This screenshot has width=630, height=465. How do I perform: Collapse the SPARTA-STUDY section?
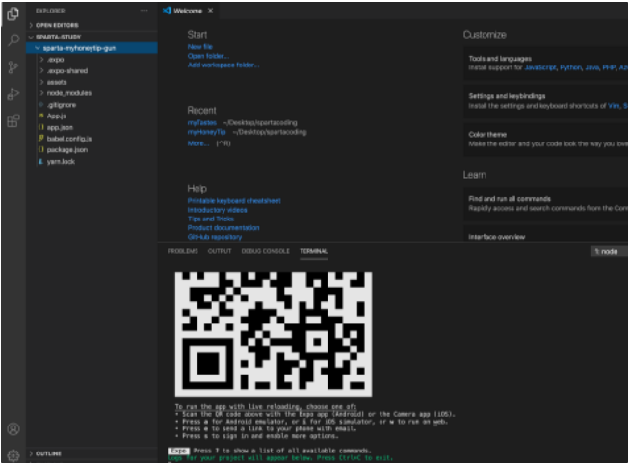(92, 37)
